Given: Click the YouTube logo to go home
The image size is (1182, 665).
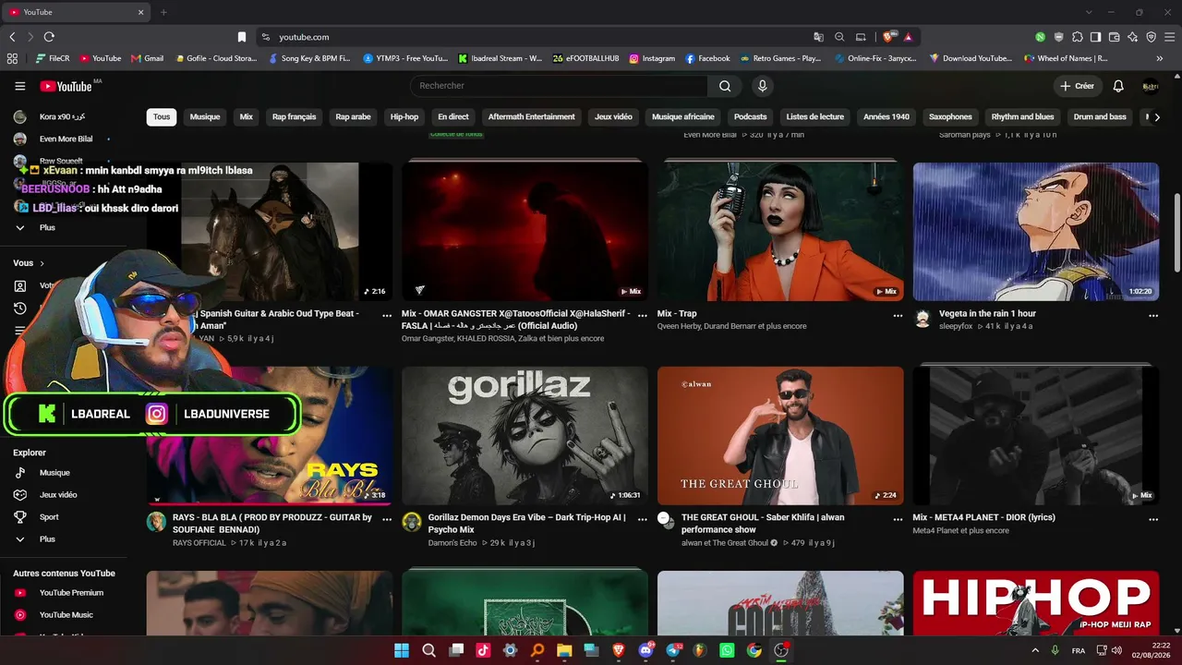Looking at the screenshot, I should [x=67, y=86].
